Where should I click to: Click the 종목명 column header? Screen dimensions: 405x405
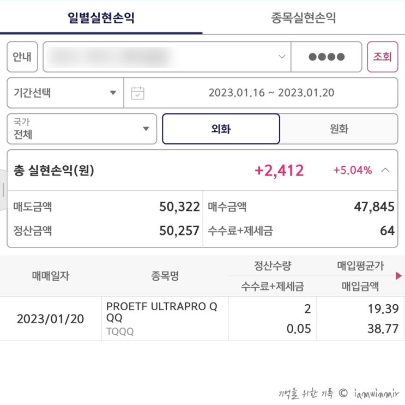point(165,276)
